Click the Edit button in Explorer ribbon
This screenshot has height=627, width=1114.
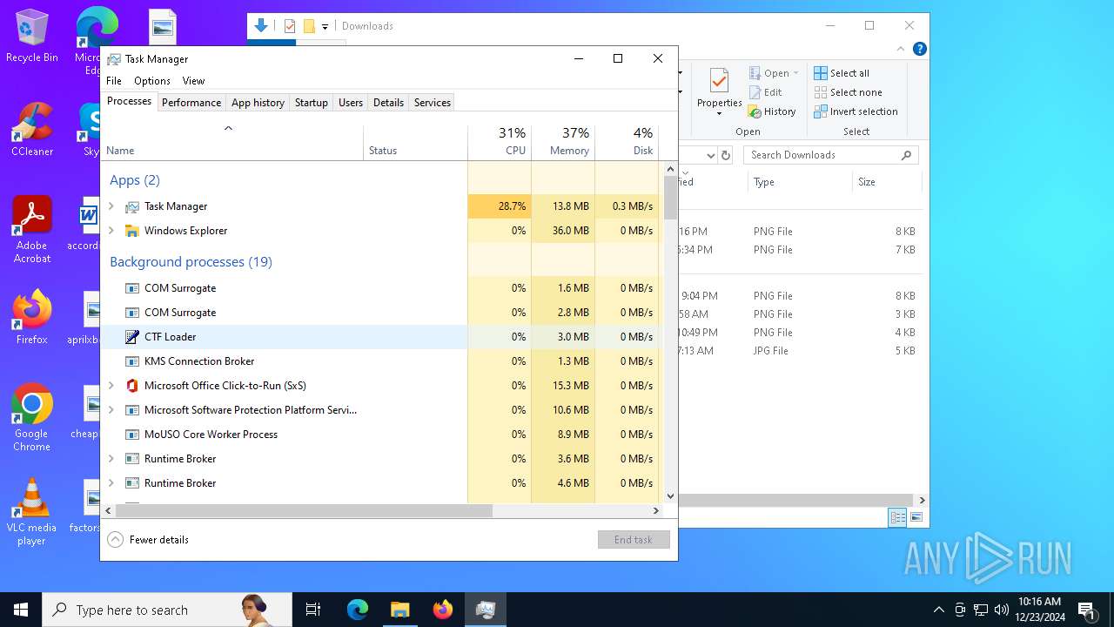[765, 92]
